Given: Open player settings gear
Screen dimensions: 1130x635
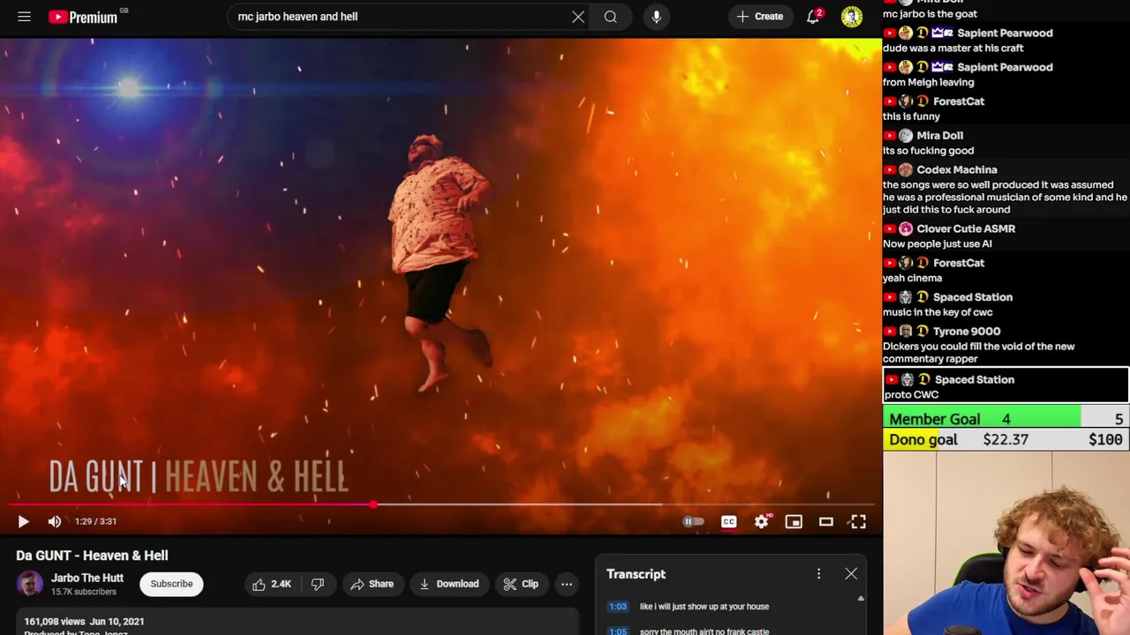Looking at the screenshot, I should [761, 521].
